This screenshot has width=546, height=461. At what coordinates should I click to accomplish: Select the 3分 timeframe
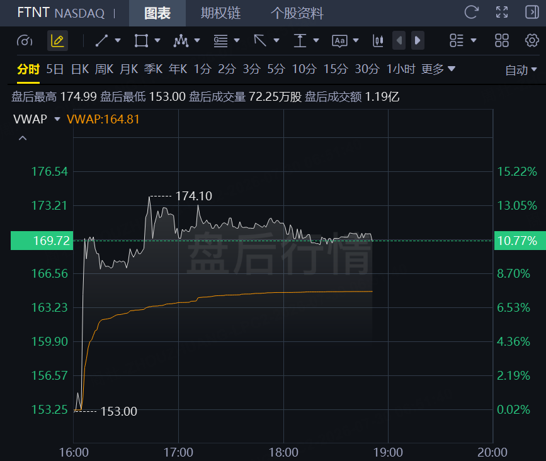pos(252,69)
